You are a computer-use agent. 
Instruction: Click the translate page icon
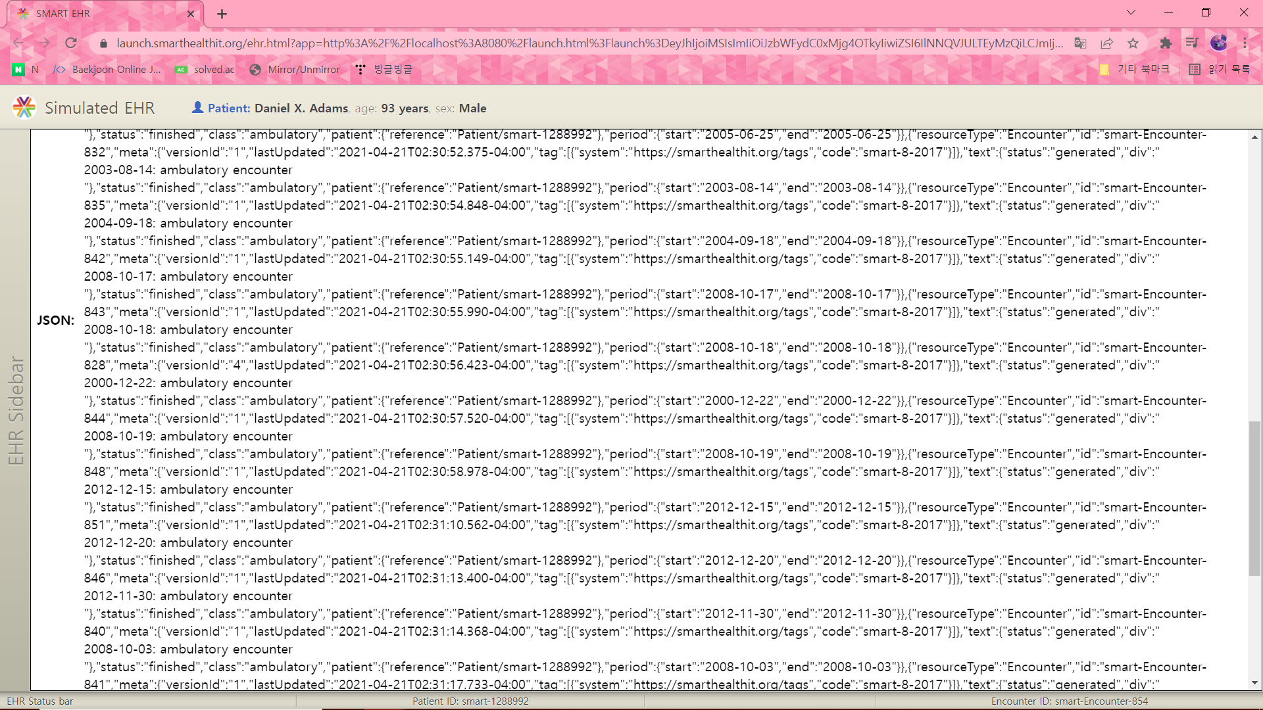1080,43
